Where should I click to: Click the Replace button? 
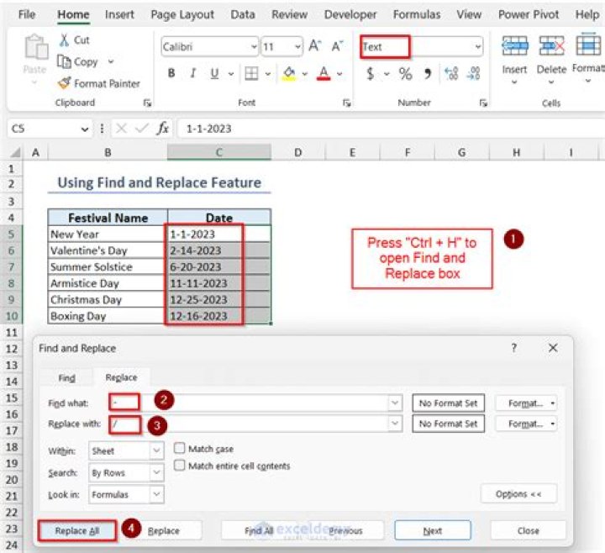click(x=164, y=530)
